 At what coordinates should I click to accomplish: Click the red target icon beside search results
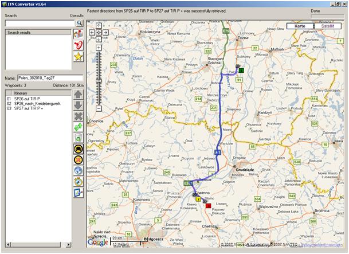tap(79, 45)
